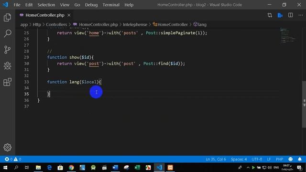Viewport: 306px width, 172px height.
Task: Open the Selection menu
Action: (x=46, y=5)
